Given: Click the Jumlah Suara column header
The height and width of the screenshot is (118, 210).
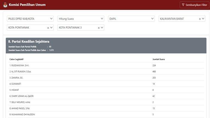Looking at the screenshot, I should [x=159, y=59].
